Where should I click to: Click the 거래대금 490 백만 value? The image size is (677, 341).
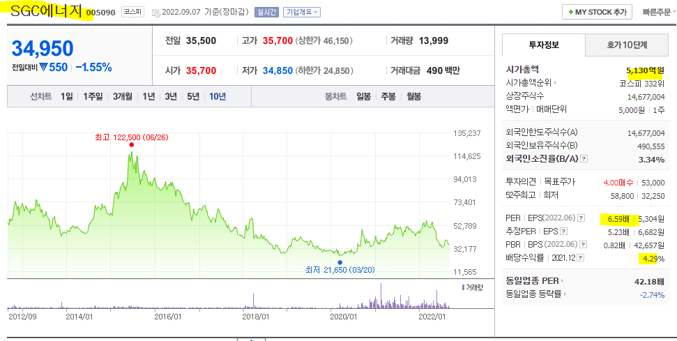443,70
